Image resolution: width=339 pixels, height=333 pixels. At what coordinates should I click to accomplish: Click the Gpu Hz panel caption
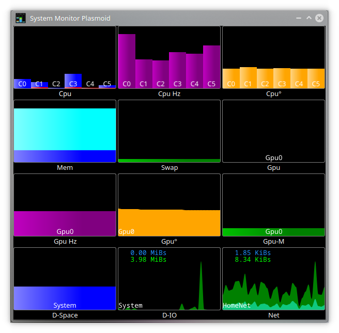[x=65, y=242]
